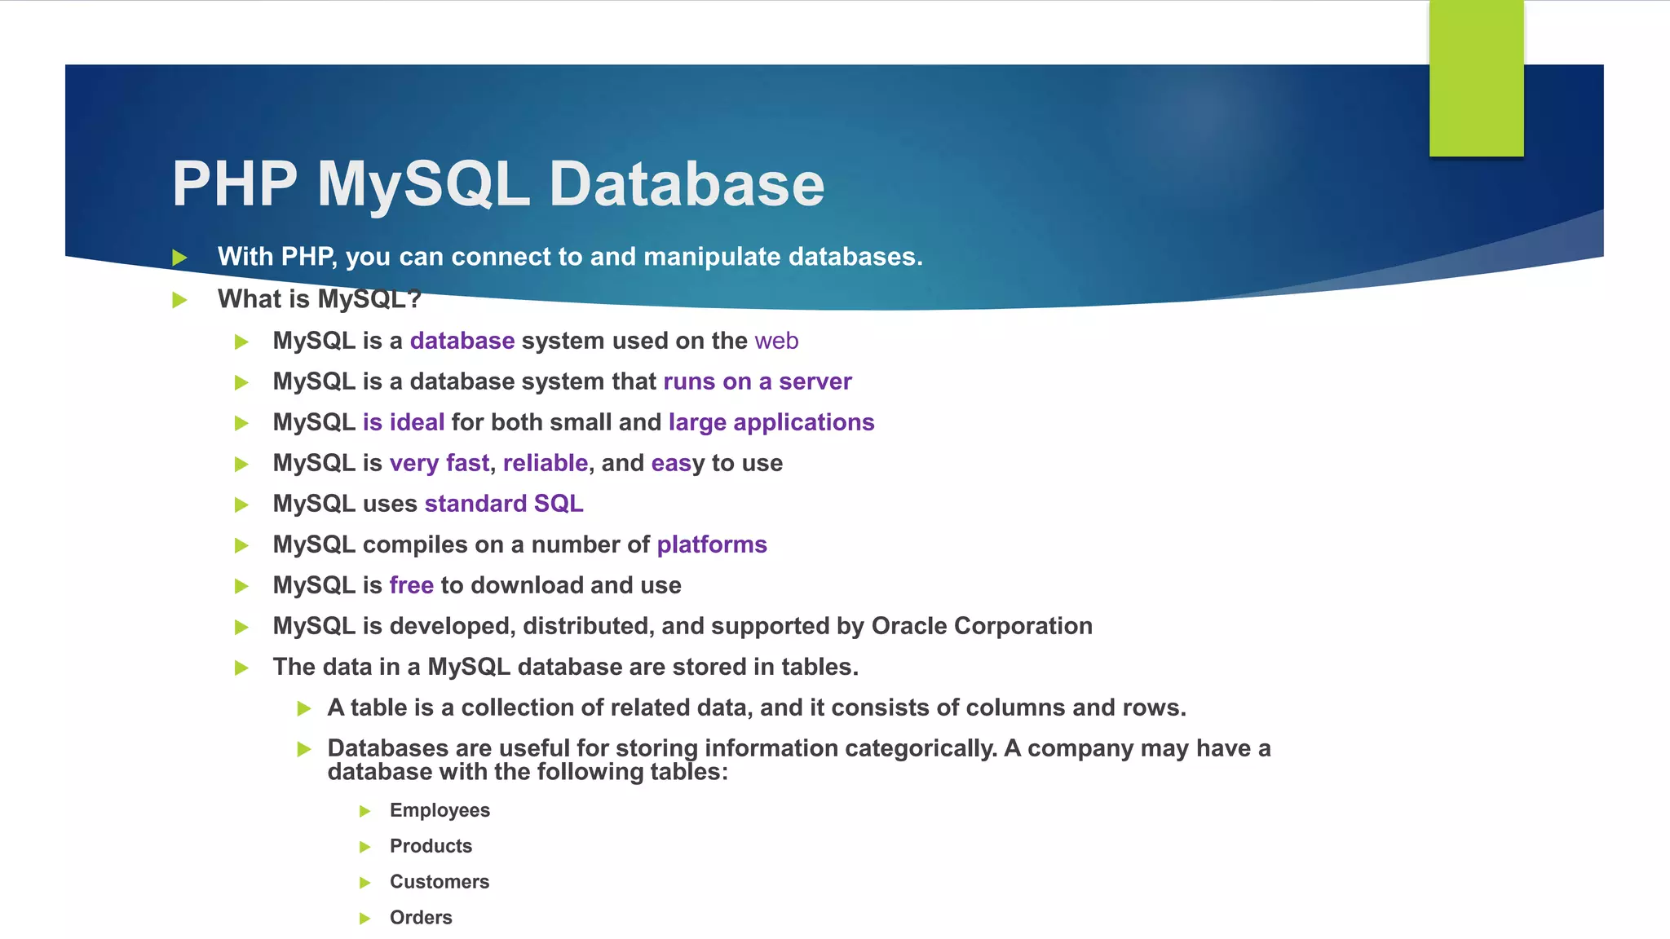Click the purple 'platforms' word
Image resolution: width=1670 pixels, height=939 pixels.
tap(711, 544)
